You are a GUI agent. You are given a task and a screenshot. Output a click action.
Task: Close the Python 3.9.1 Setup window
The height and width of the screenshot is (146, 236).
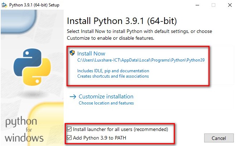point(230,5)
